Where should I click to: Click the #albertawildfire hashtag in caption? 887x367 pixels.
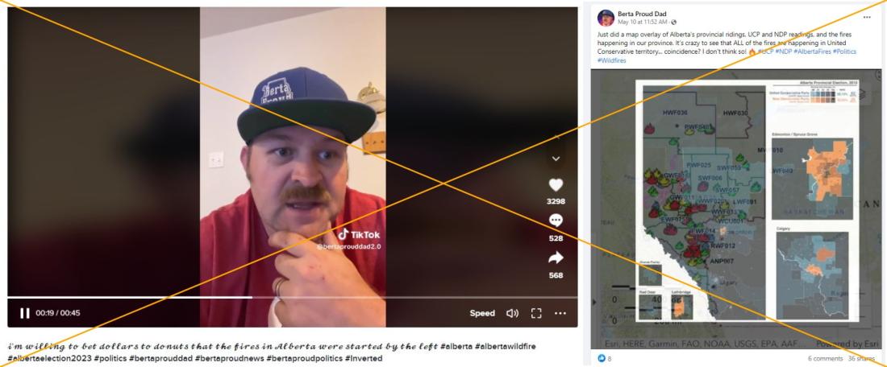point(505,346)
